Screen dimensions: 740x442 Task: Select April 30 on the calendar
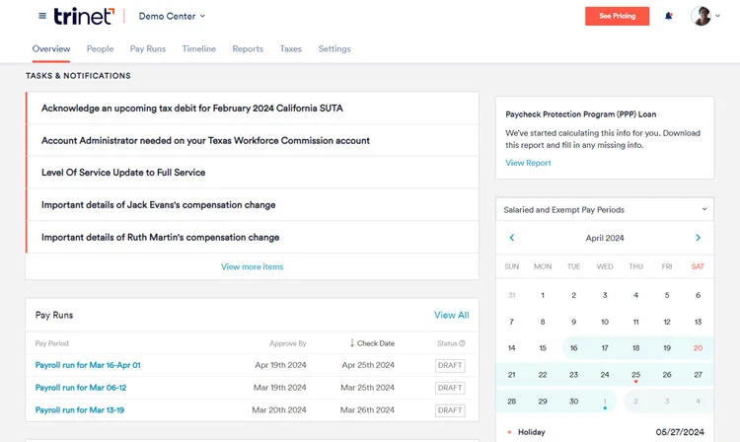point(574,402)
